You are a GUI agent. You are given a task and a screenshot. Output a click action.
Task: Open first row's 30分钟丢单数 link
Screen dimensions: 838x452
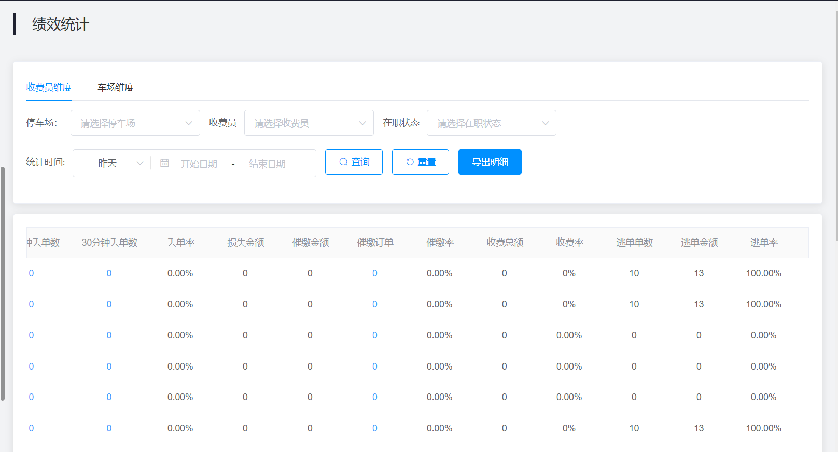point(109,273)
